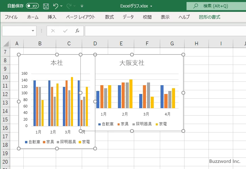Select row 16 header
Viewport: 246px width, 169px height.
5,128
